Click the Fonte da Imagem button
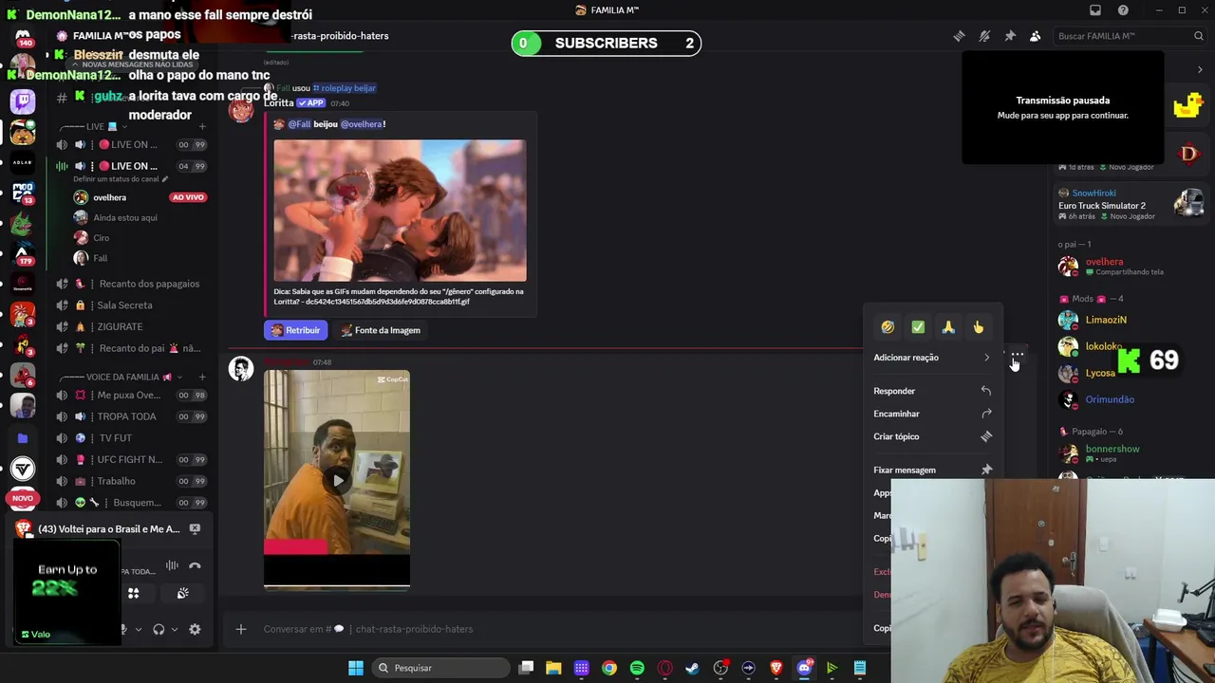The height and width of the screenshot is (683, 1215). (381, 330)
